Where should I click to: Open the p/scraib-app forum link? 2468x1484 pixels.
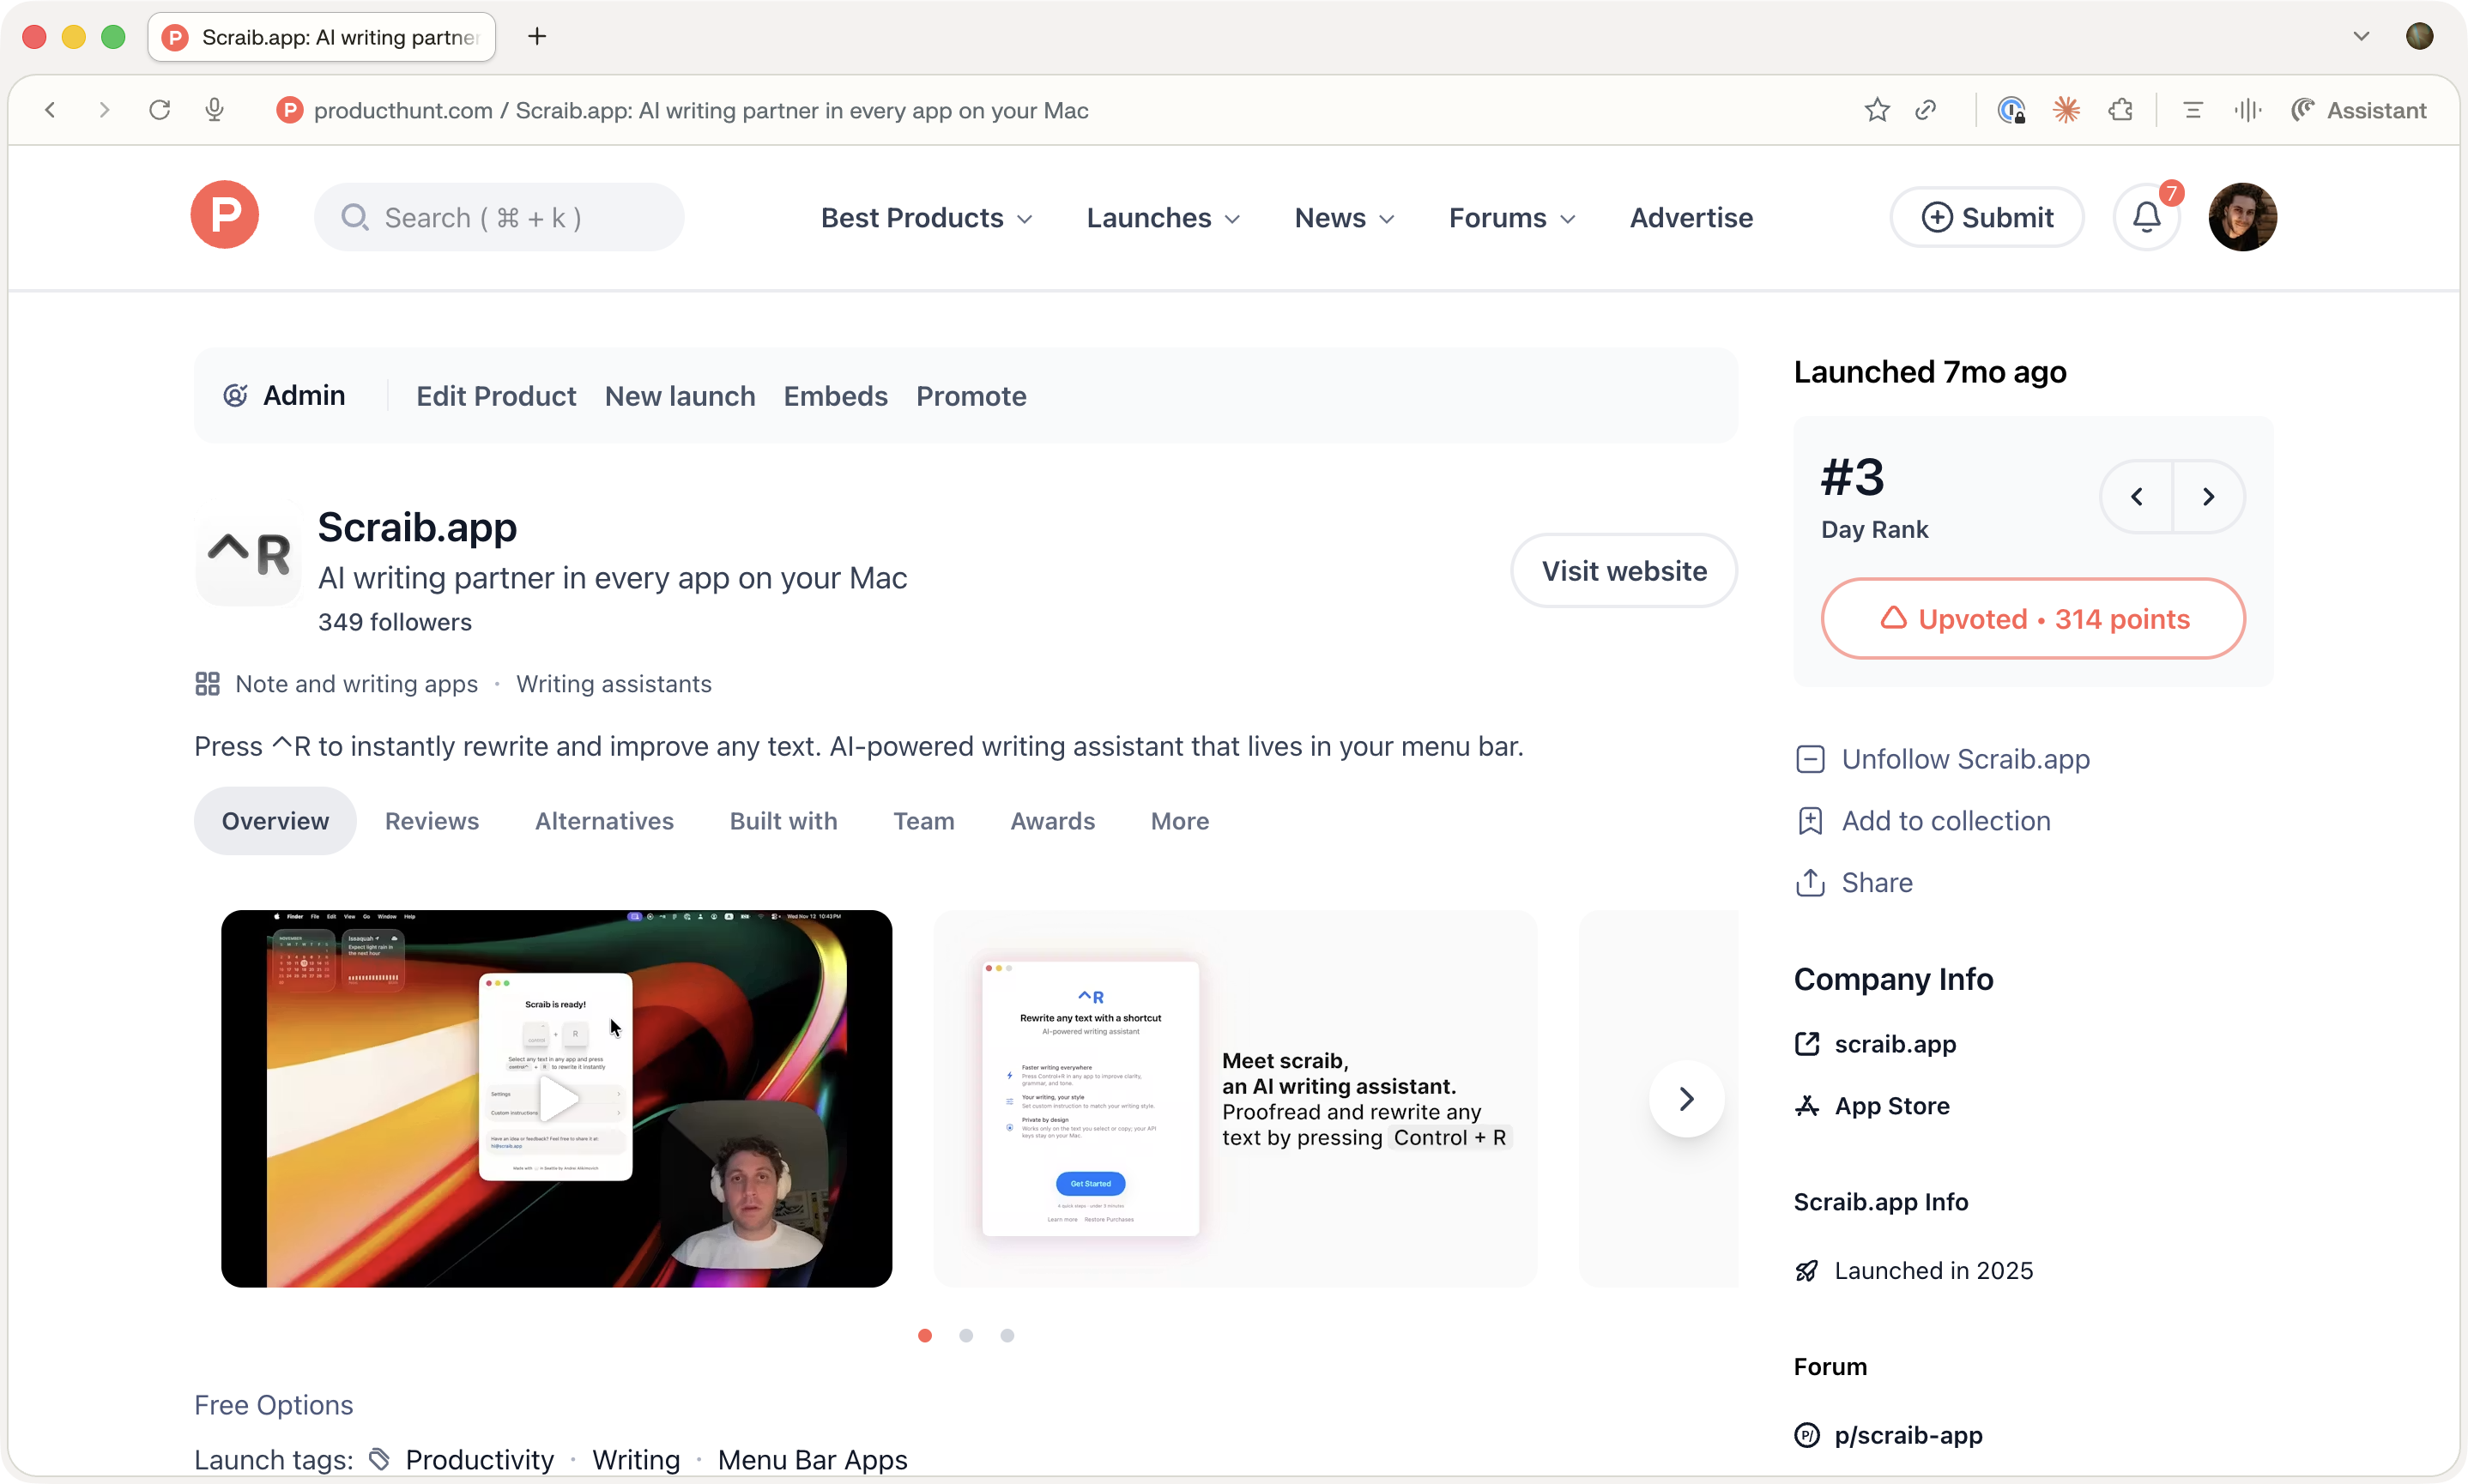1888,1435
